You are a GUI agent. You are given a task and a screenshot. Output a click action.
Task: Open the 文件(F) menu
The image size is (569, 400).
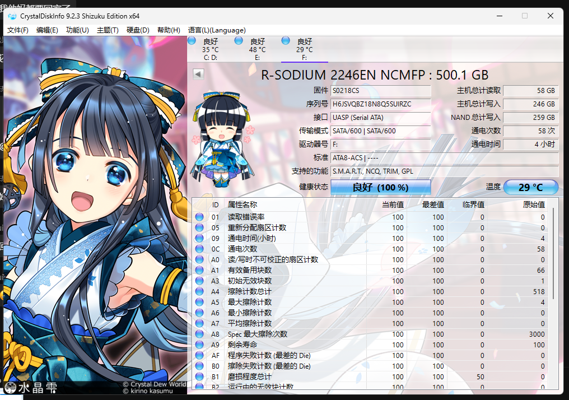click(x=18, y=30)
